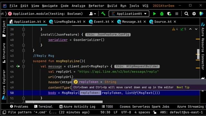The image size is (206, 116).
Task: Change 4 spaces indent setting
Action: click(x=142, y=112)
